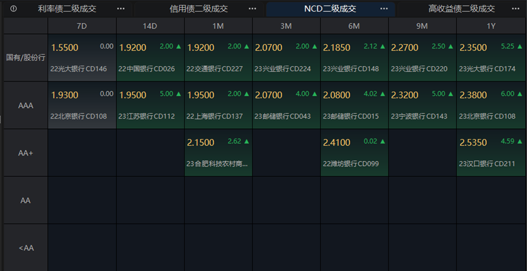Open the more menu on 高收益债二级成交 tab
Viewport: 527px width, 271px height.
pyautogui.click(x=515, y=9)
